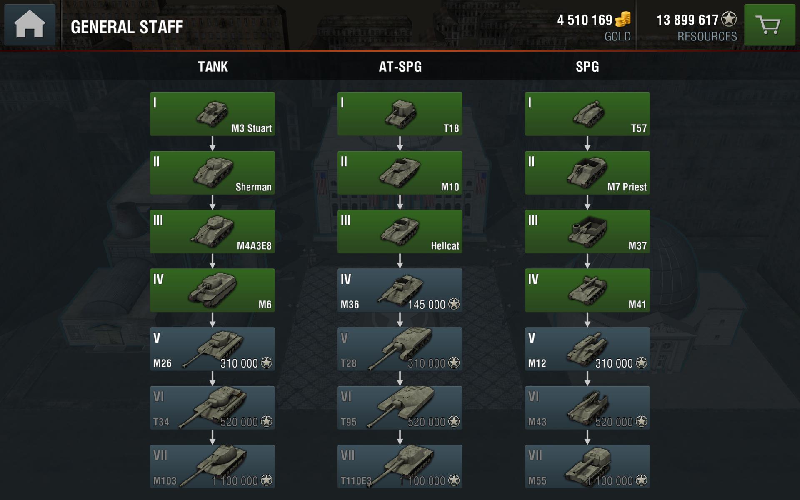Go to the home screen icon

[x=30, y=25]
